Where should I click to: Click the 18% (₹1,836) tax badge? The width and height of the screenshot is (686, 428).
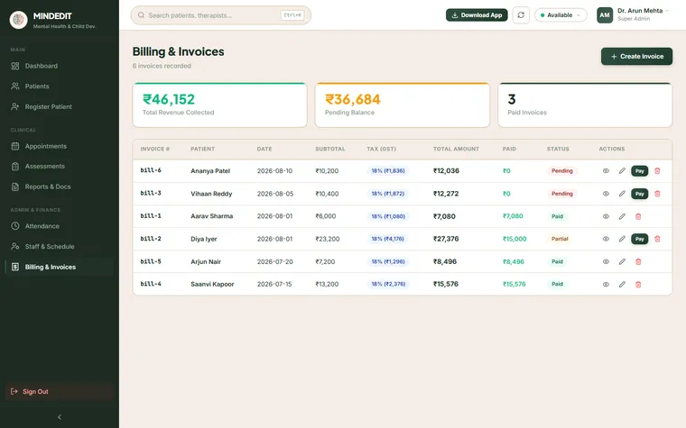(387, 171)
